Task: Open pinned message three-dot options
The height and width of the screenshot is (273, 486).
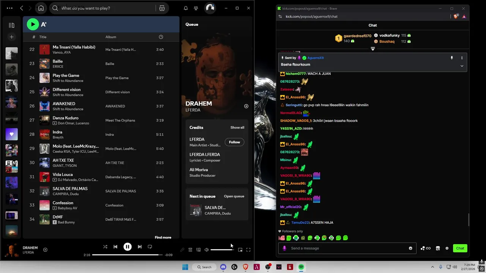Action: coord(462,58)
